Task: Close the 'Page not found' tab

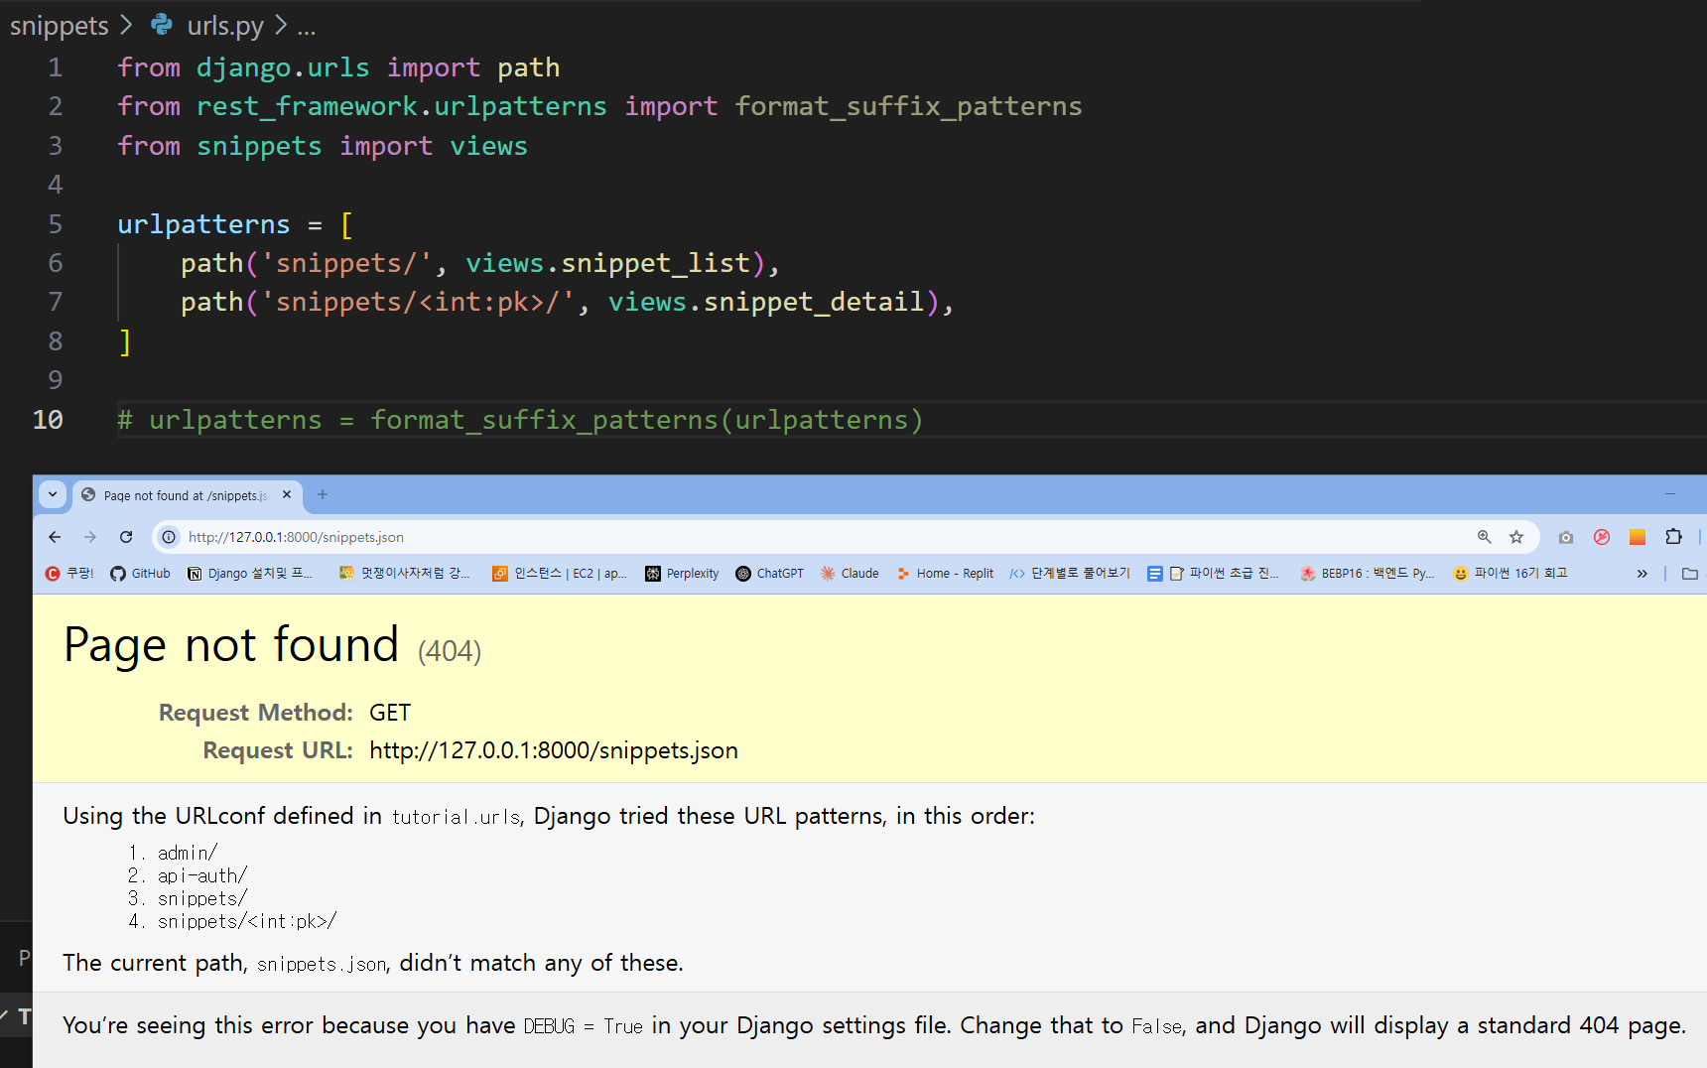Action: pyautogui.click(x=287, y=494)
